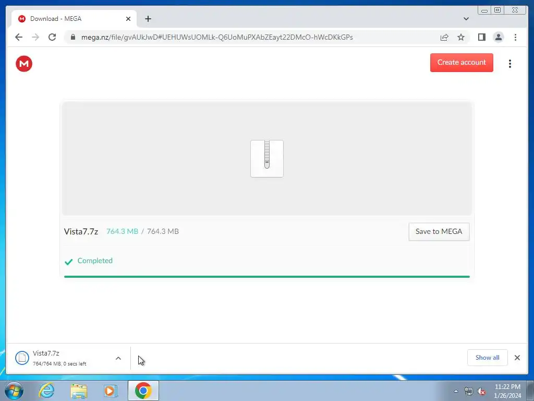Expand options for Vista7.7z download
The height and width of the screenshot is (401, 534).
pos(118,358)
